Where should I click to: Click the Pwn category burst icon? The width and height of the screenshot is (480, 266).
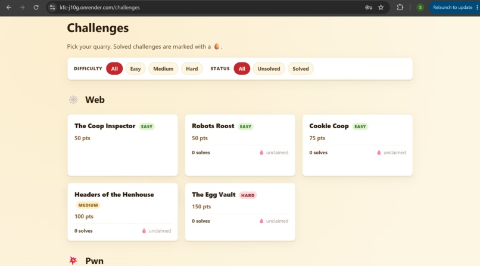[73, 261]
